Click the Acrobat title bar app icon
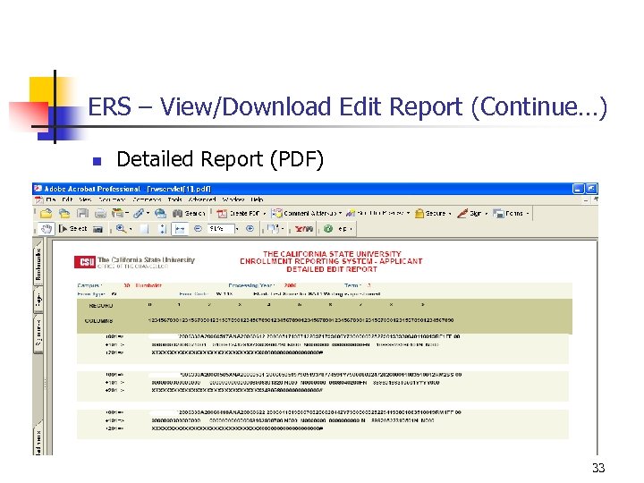Image resolution: width=644 pixels, height=483 pixels. (38, 189)
